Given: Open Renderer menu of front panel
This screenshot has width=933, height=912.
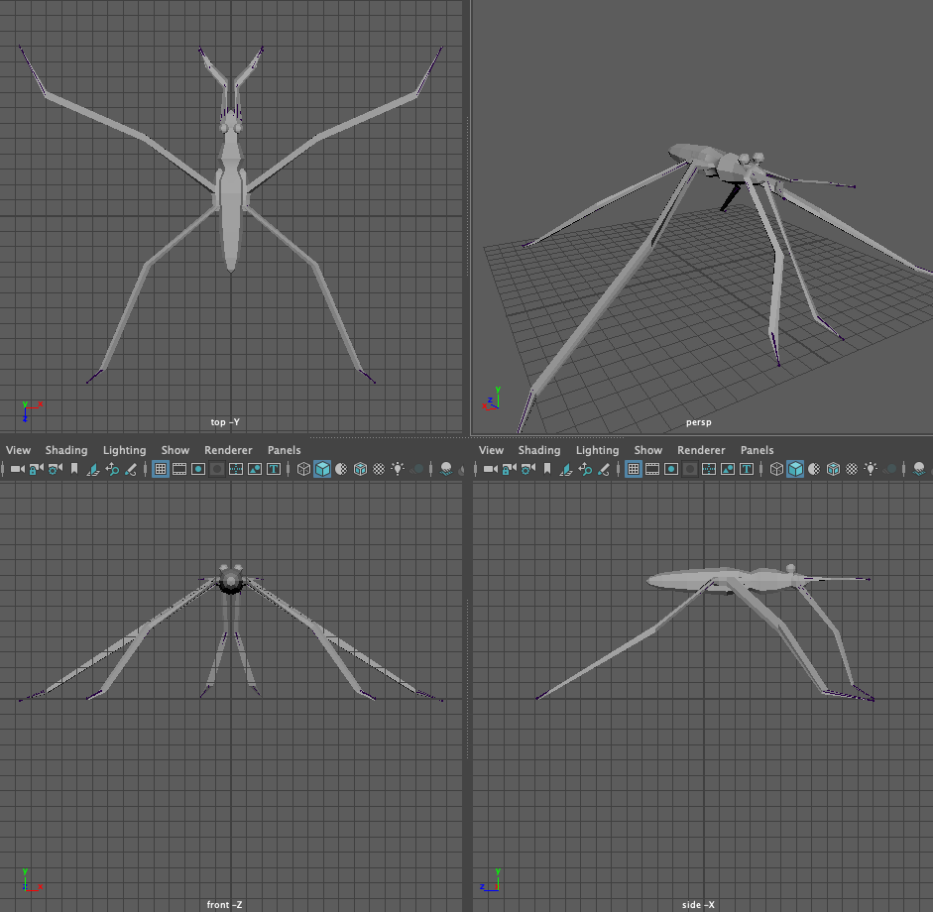Looking at the screenshot, I should 228,450.
